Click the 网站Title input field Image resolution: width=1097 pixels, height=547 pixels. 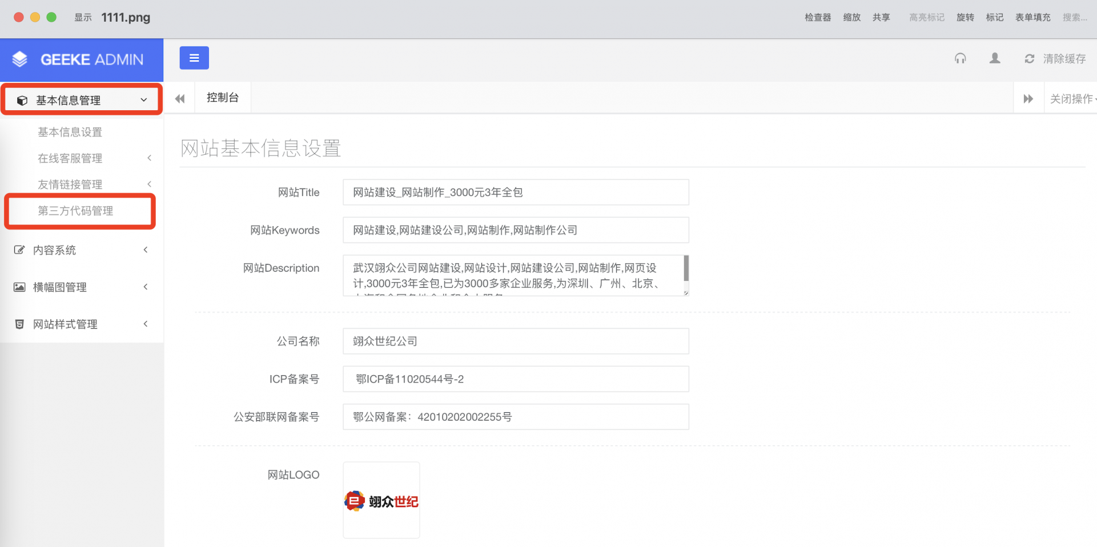(515, 192)
